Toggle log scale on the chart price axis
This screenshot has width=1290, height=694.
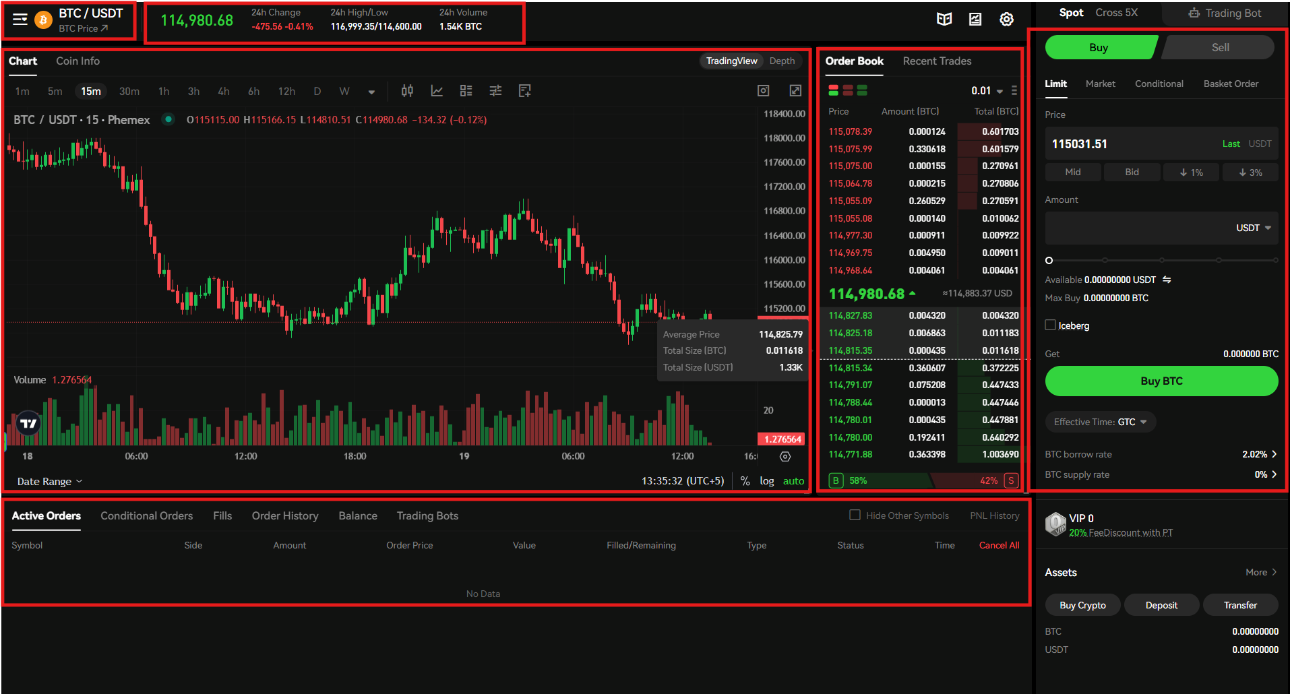(x=766, y=480)
